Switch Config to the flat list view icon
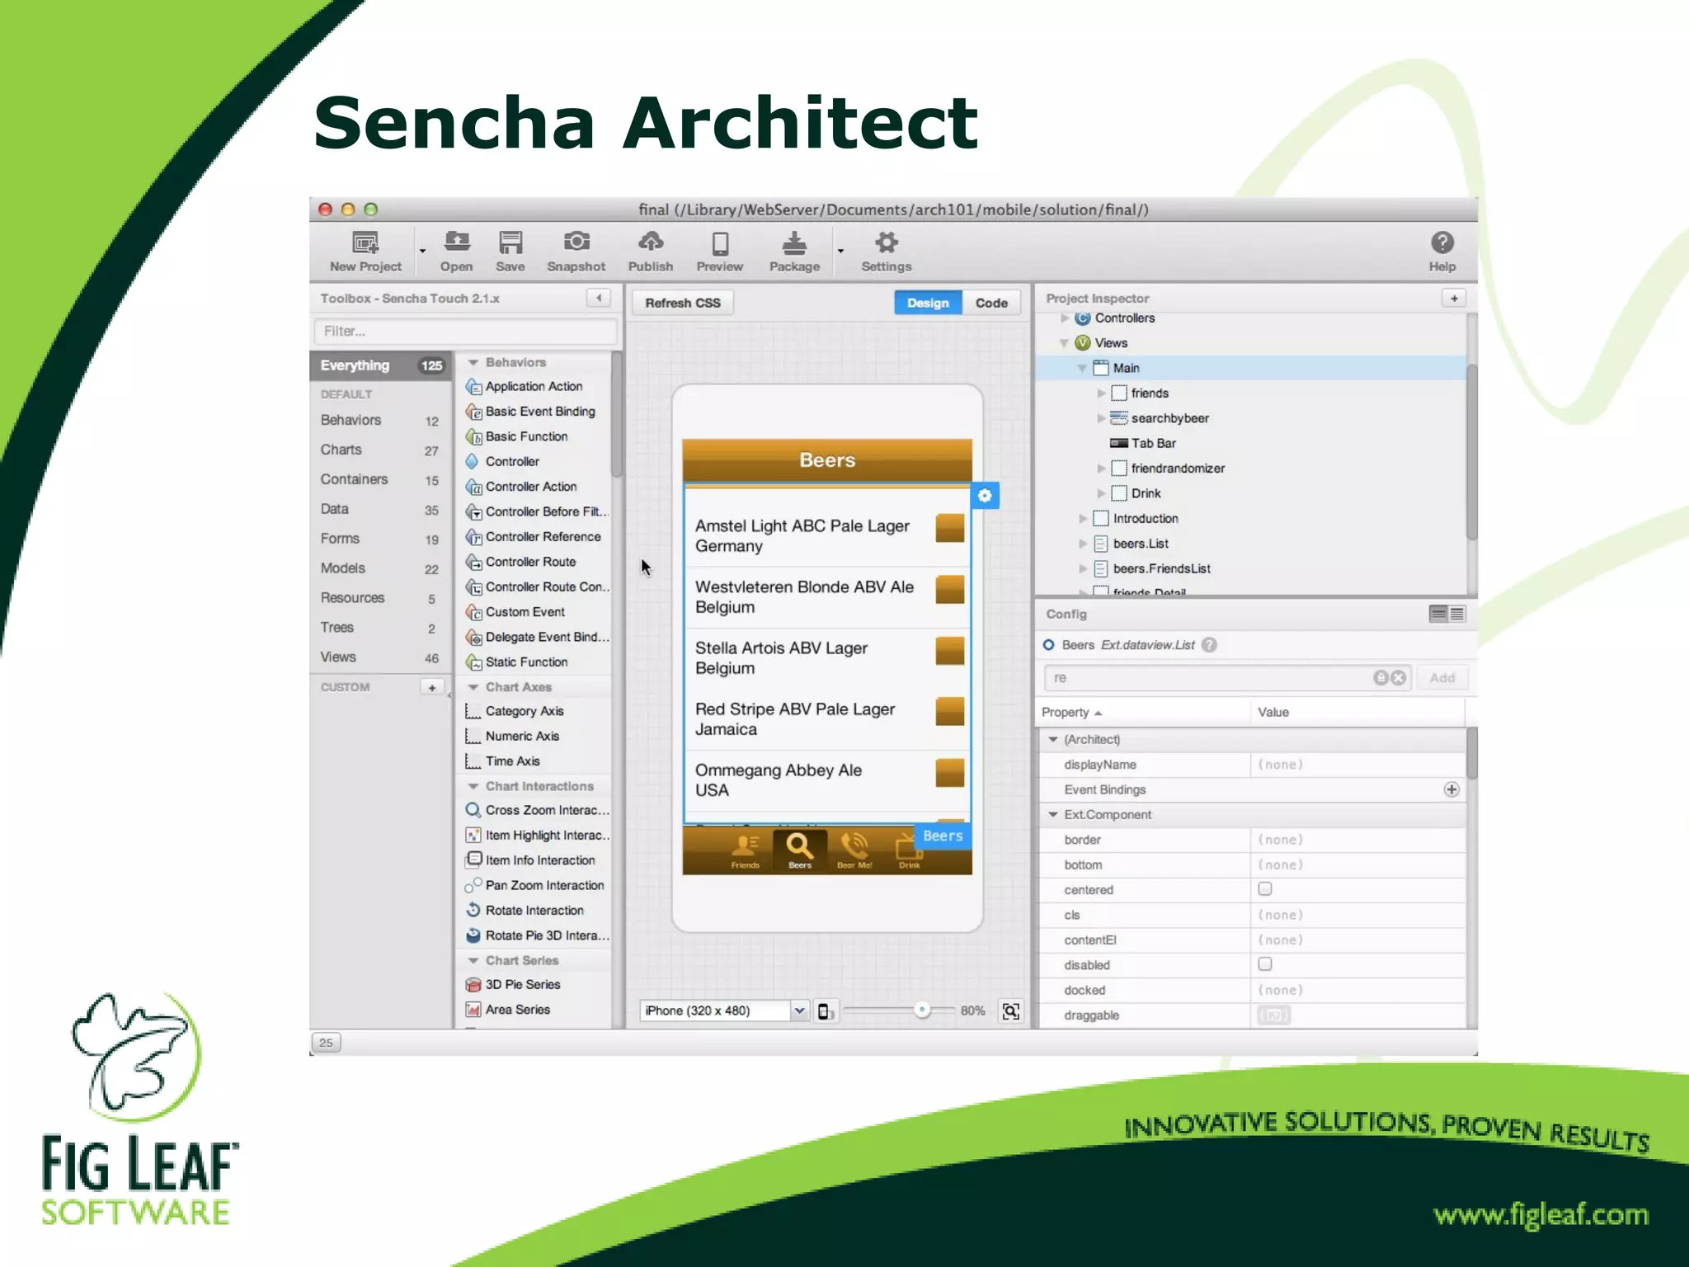This screenshot has width=1689, height=1267. [1457, 614]
